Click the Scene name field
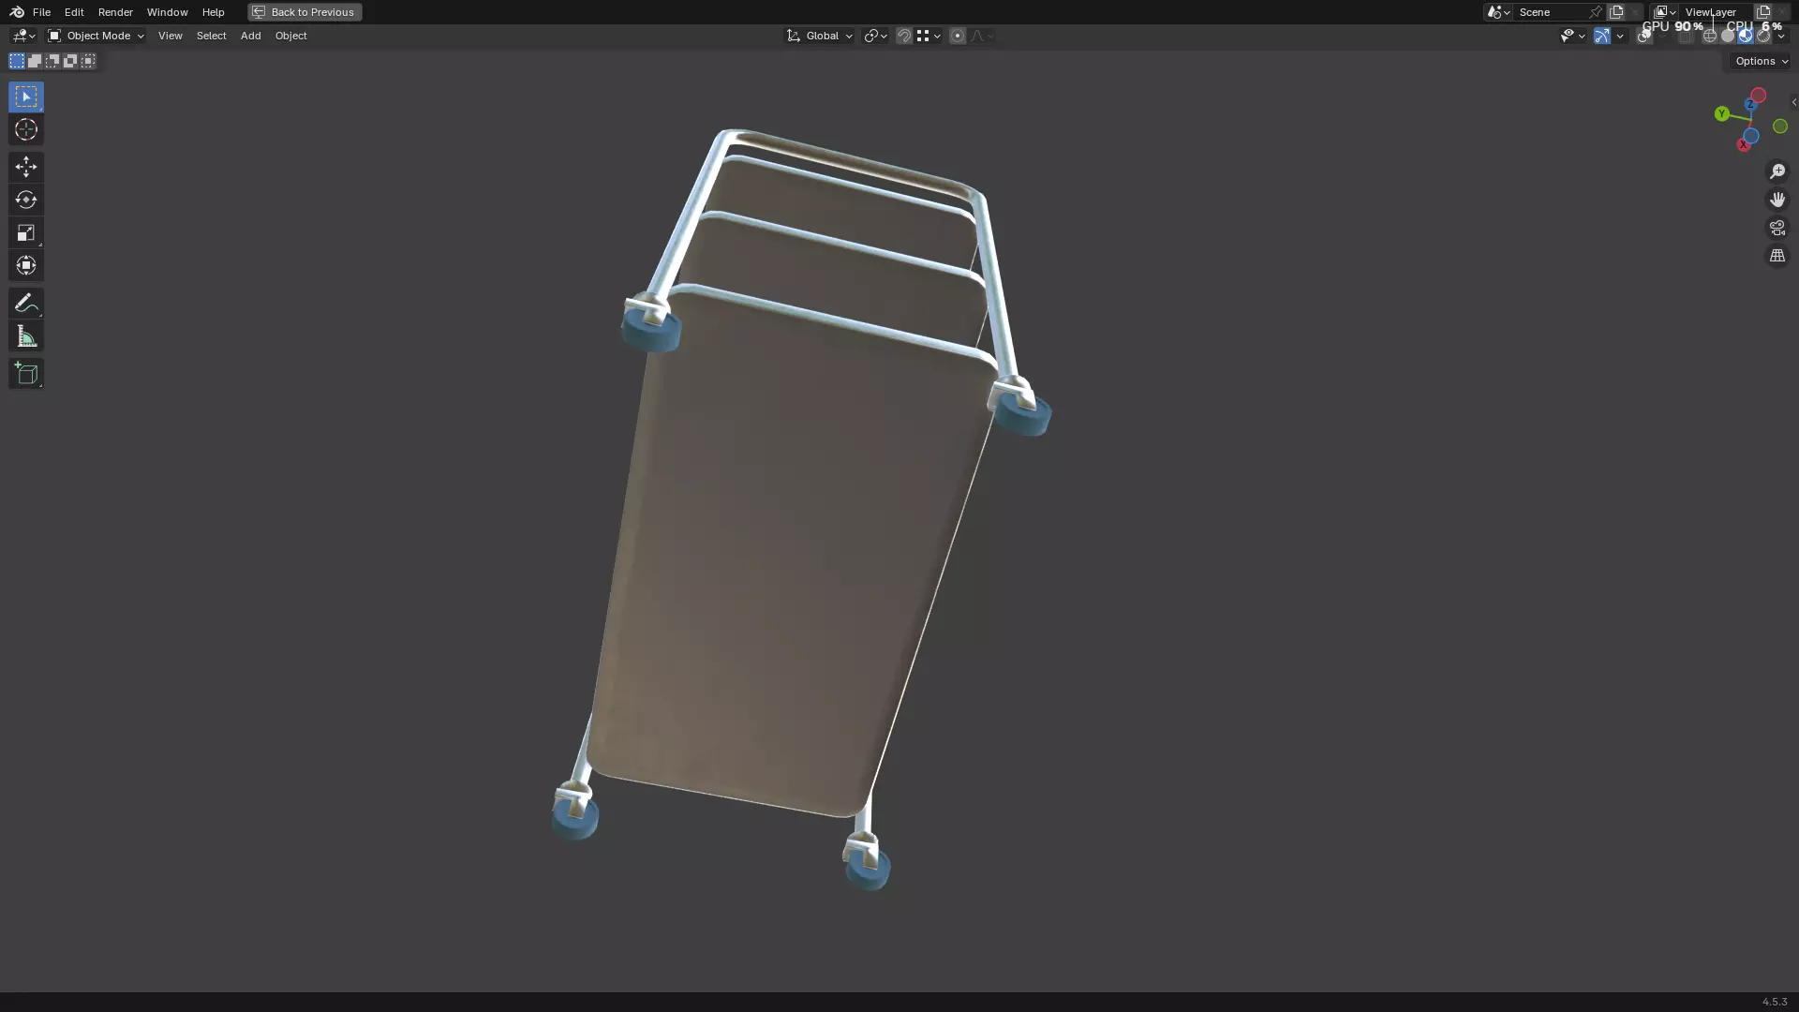The width and height of the screenshot is (1799, 1012). [1551, 12]
